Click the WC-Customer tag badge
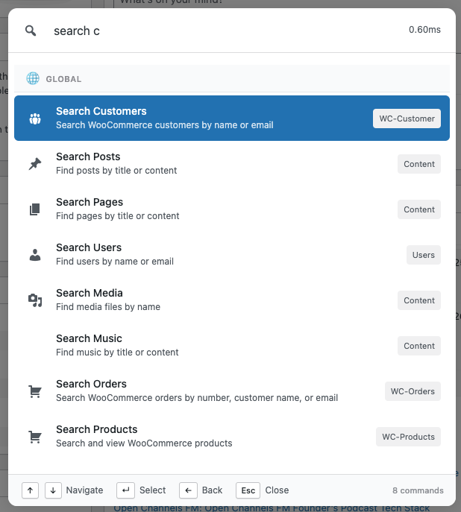The width and height of the screenshot is (461, 512). pos(407,118)
